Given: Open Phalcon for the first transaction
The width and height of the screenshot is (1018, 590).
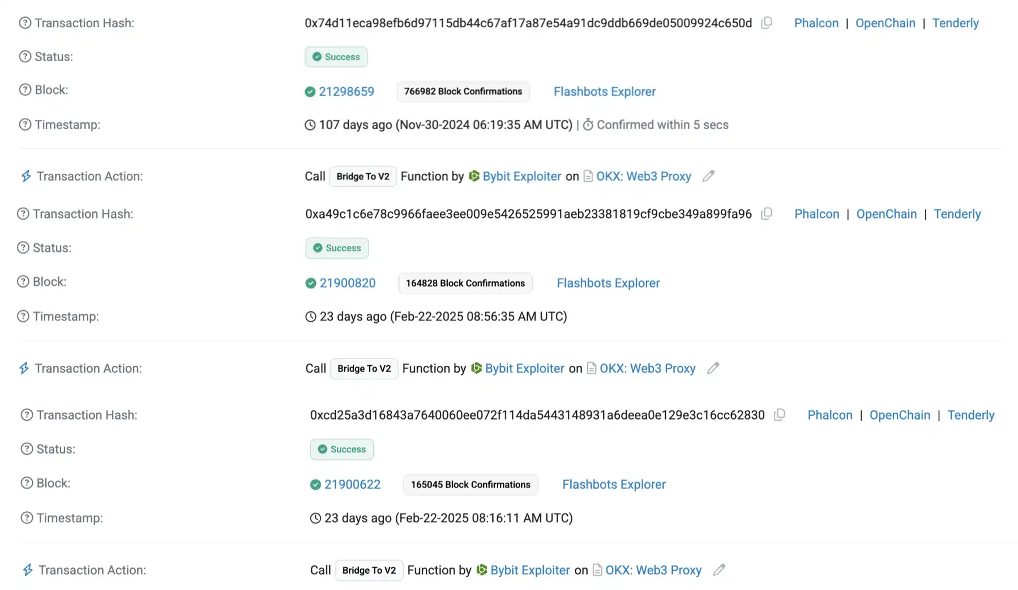Looking at the screenshot, I should pyautogui.click(x=816, y=23).
